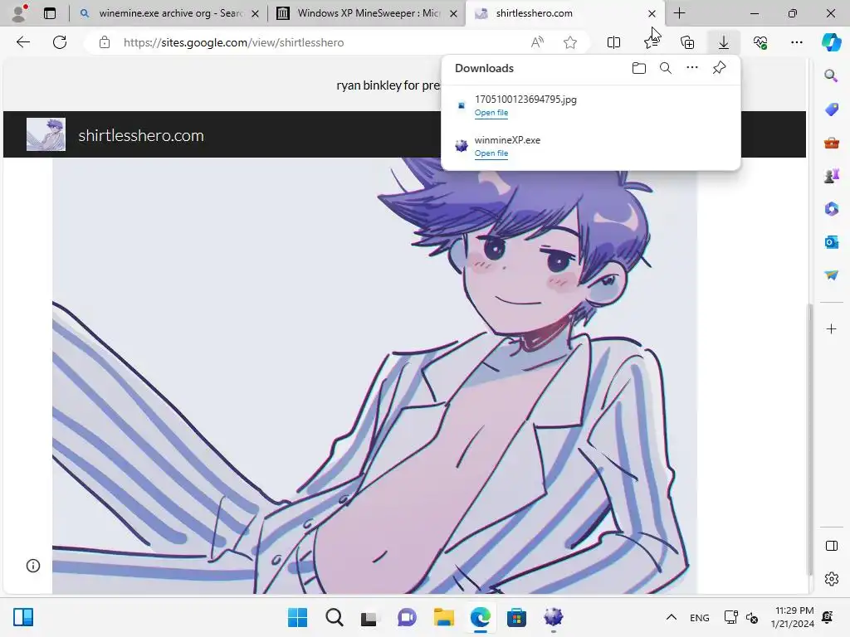Open File Explorer from taskbar
Viewport: 850px width, 637px height.
click(x=443, y=617)
